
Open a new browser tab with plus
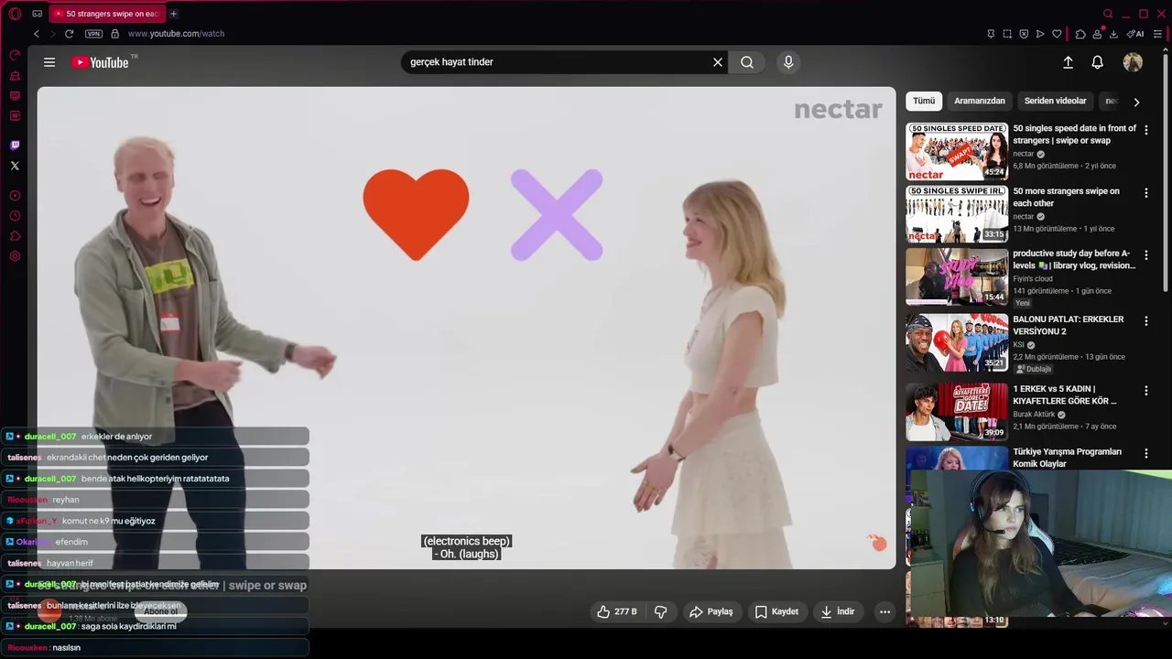[174, 14]
